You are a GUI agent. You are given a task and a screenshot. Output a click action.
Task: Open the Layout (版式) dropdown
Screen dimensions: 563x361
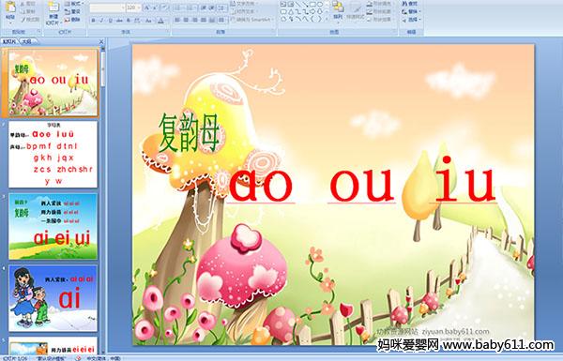point(74,4)
